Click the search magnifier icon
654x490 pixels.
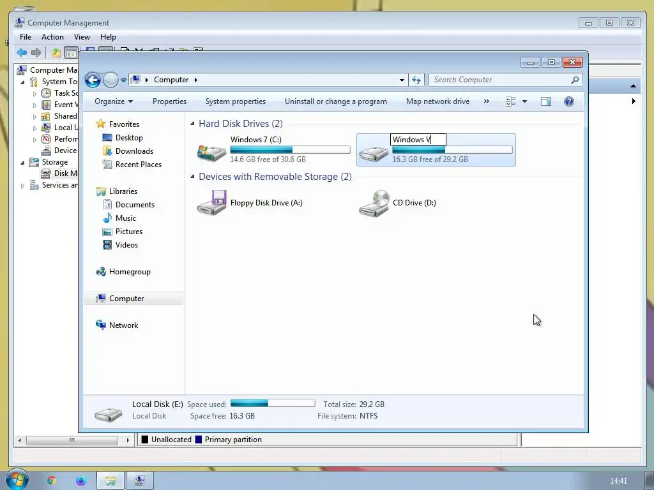[x=575, y=80]
